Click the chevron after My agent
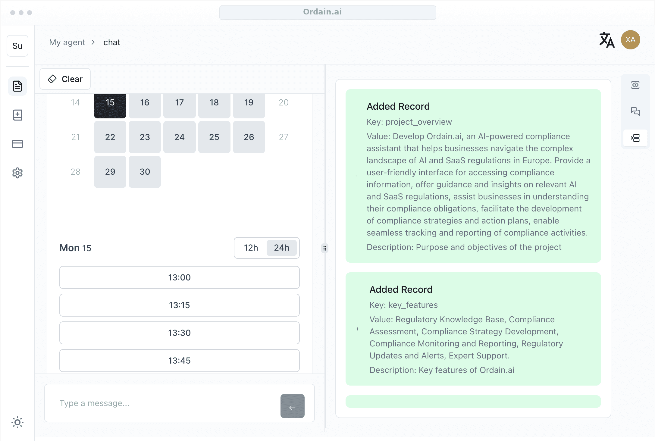Viewport: 655px width, 441px height. point(93,42)
